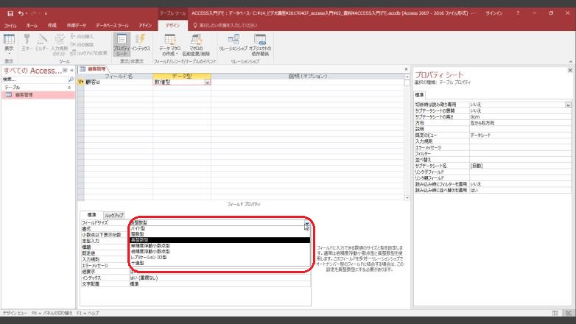The width and height of the screenshot is (576, 324).
Task: Click the インデックス (Indexes) lightning icon
Action: click(141, 42)
